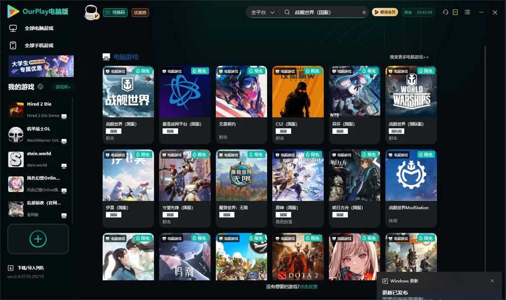
Task: Open the 大学生专属优惠 banner
Action: pos(41,66)
